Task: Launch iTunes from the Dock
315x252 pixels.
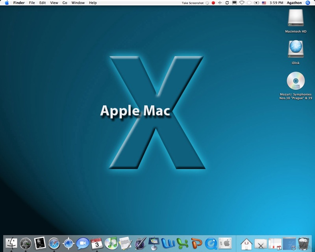Action: coord(111,243)
